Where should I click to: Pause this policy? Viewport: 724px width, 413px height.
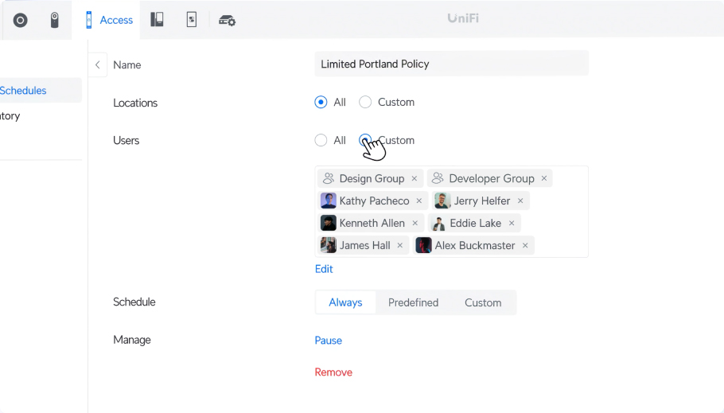pos(329,341)
